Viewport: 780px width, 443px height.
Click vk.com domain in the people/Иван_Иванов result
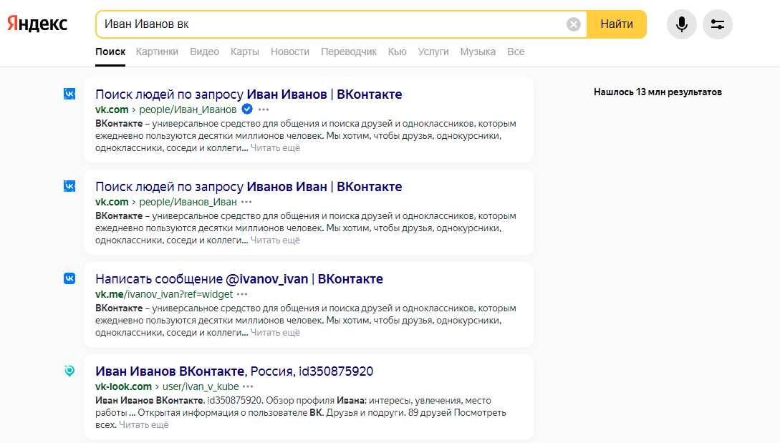pyautogui.click(x=112, y=109)
